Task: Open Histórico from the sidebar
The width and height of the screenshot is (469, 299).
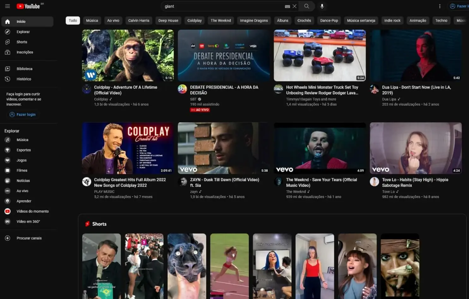Action: click(24, 79)
